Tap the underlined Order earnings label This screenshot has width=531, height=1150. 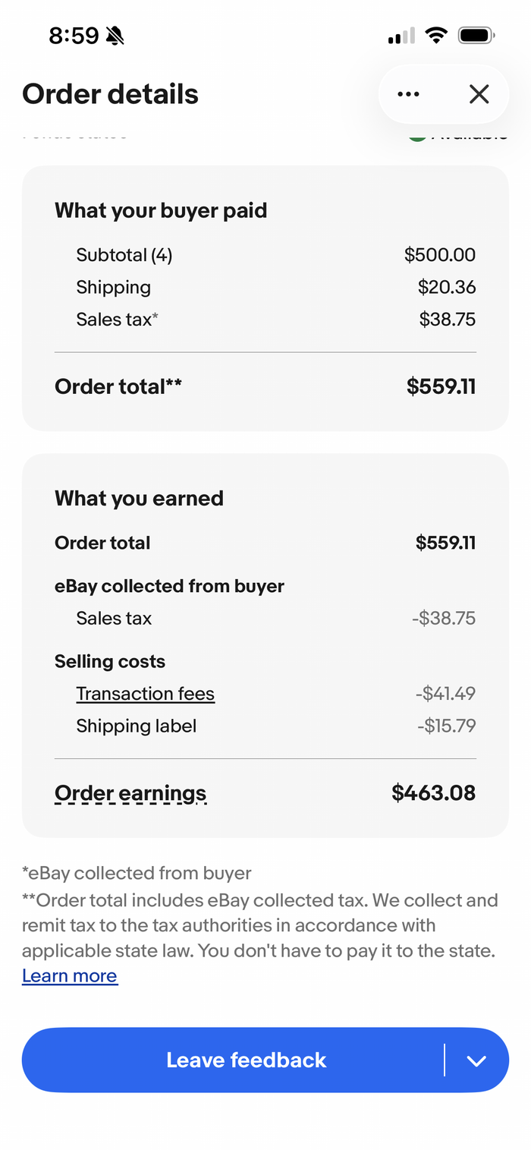pos(130,793)
